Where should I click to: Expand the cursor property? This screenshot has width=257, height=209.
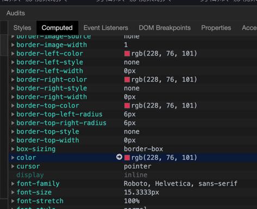12,166
